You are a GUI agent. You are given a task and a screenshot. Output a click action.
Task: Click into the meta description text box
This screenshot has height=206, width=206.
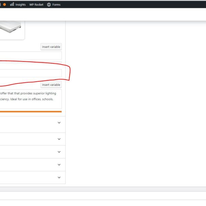pyautogui.click(x=31, y=100)
